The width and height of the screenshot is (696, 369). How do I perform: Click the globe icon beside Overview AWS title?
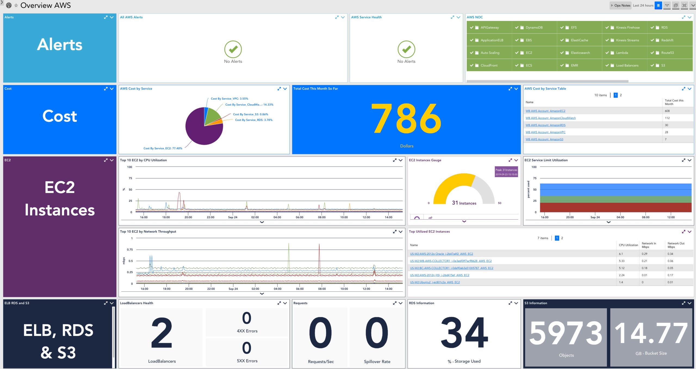[x=8, y=5]
